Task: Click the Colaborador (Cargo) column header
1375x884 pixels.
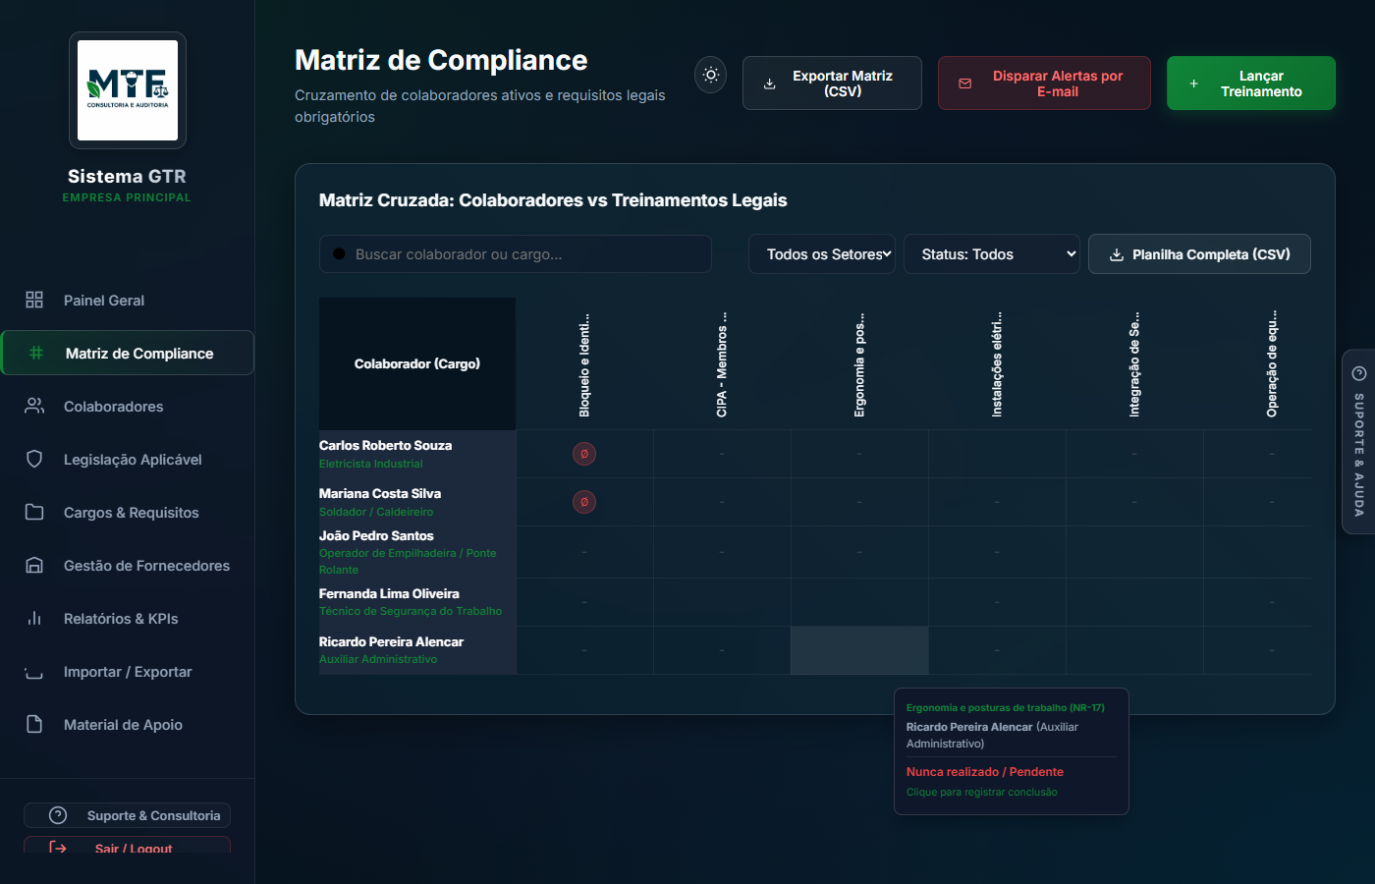Action: 417,363
